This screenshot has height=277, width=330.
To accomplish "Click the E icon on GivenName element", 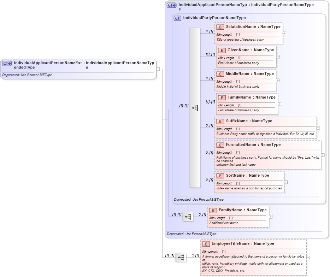I will click(222, 50).
